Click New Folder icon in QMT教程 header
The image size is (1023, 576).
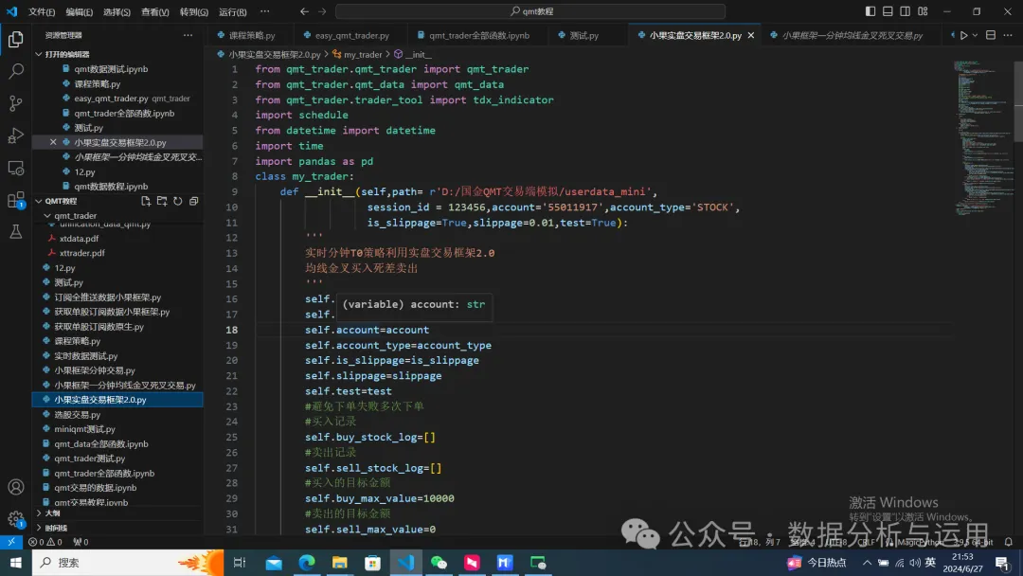click(x=162, y=201)
